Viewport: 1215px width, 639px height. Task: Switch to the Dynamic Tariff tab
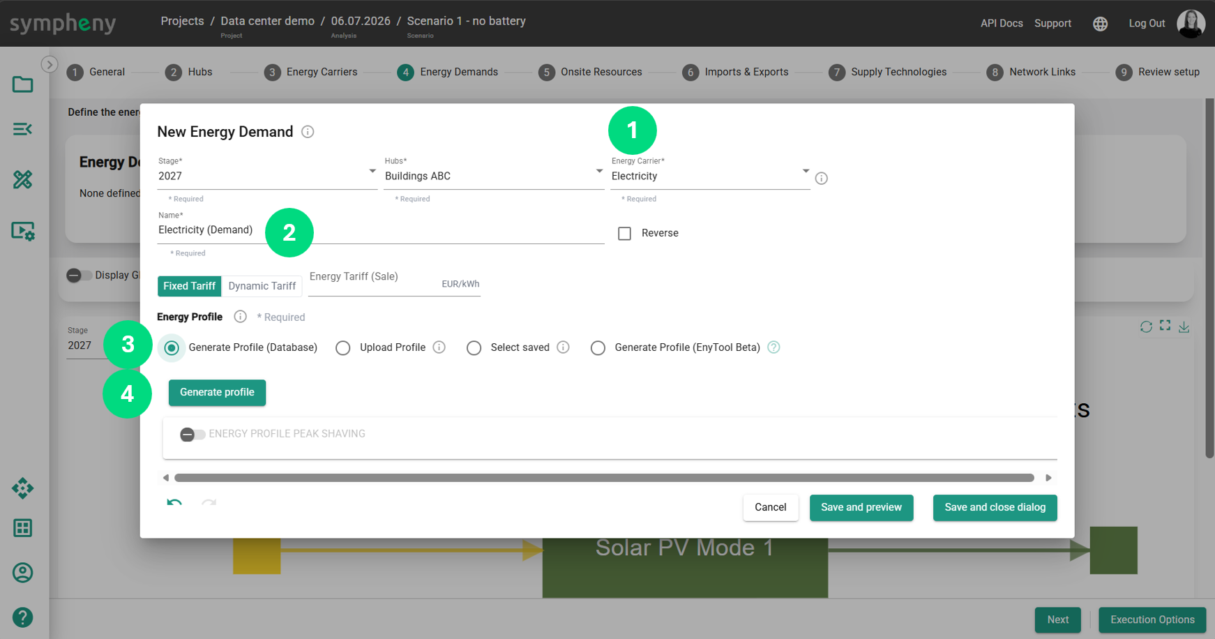(x=262, y=286)
